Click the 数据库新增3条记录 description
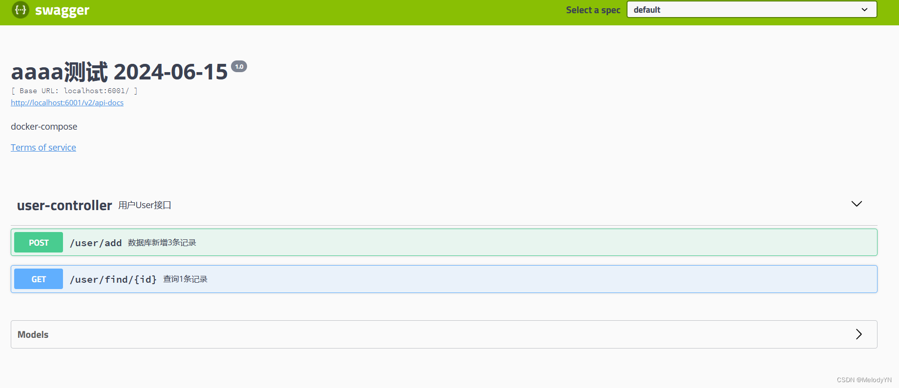The height and width of the screenshot is (388, 899). tap(162, 243)
